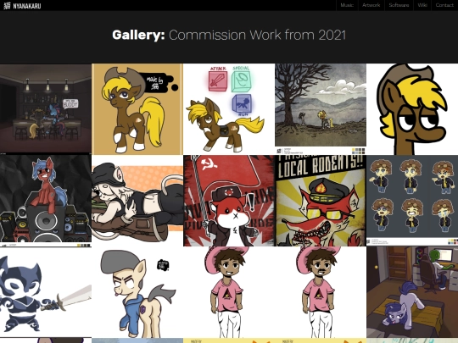Screen dimensions: 458x343
Task: Open brown pony on tan background artwork
Action: coord(137,109)
